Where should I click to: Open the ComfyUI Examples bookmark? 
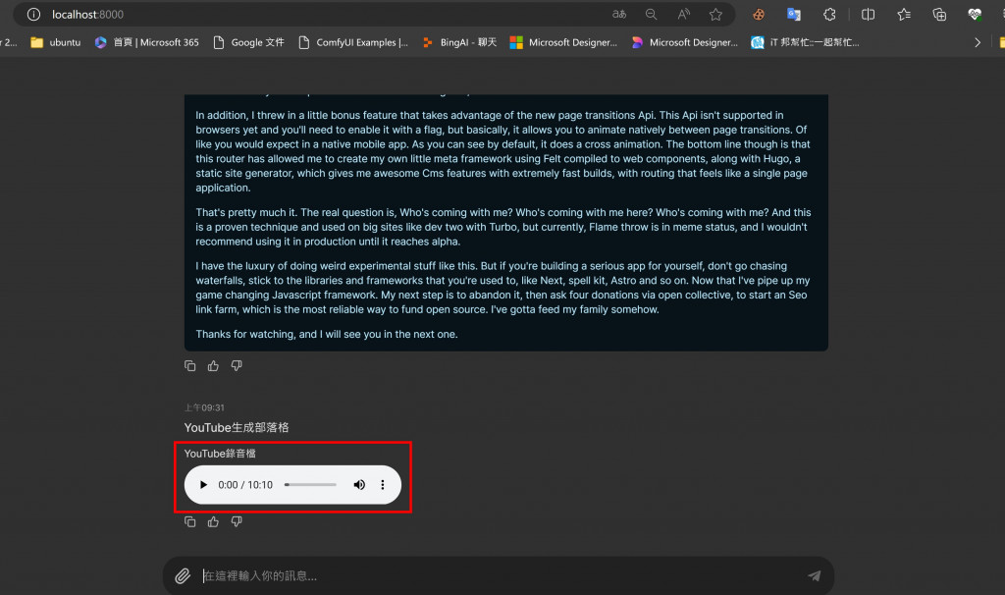(x=353, y=42)
